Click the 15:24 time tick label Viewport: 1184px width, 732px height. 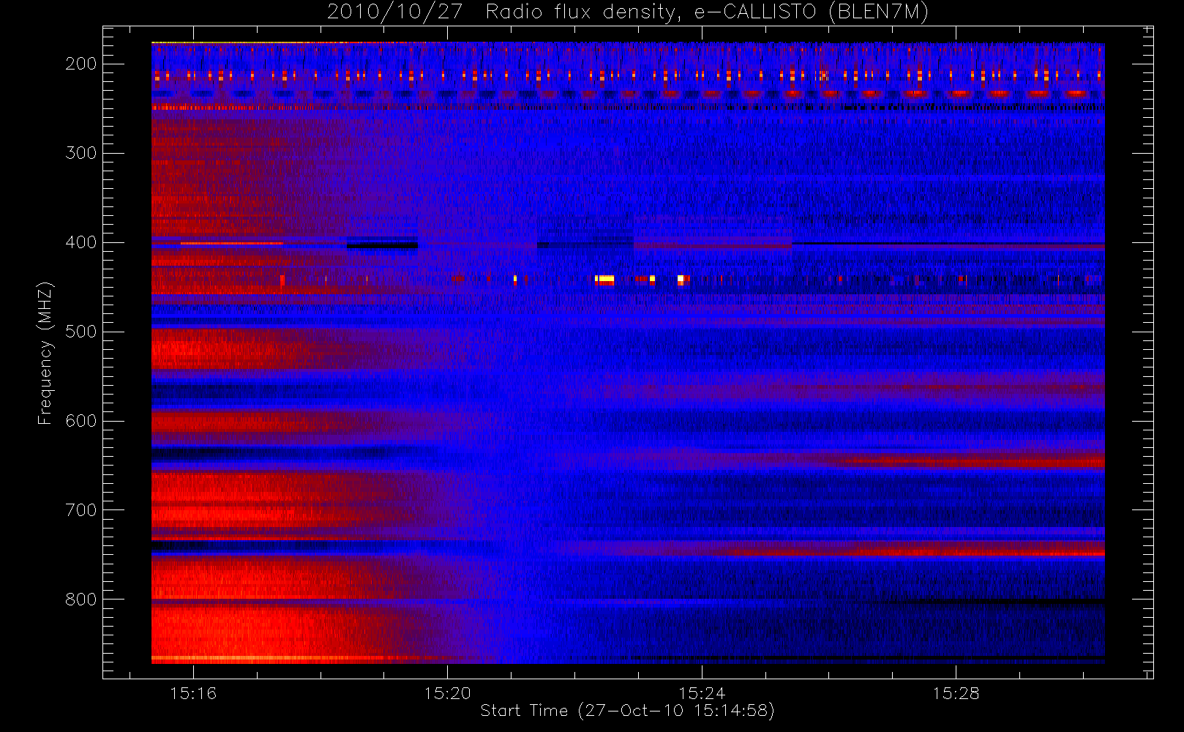tap(701, 692)
